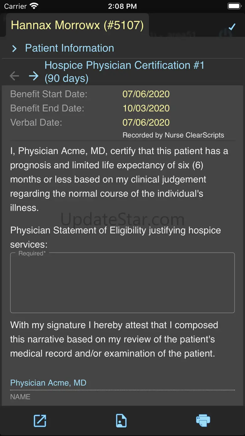The image size is (245, 436).
Task: Tap the printer icon to print
Action: point(203,421)
